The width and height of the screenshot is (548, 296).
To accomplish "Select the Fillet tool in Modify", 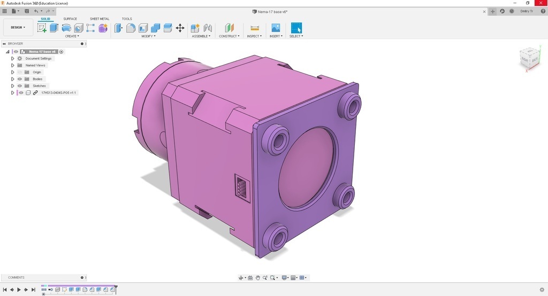I will tap(131, 28).
